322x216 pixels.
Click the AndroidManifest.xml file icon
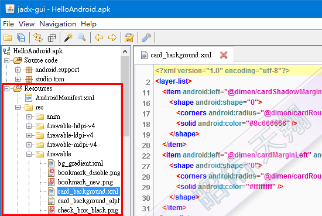(x=29, y=98)
